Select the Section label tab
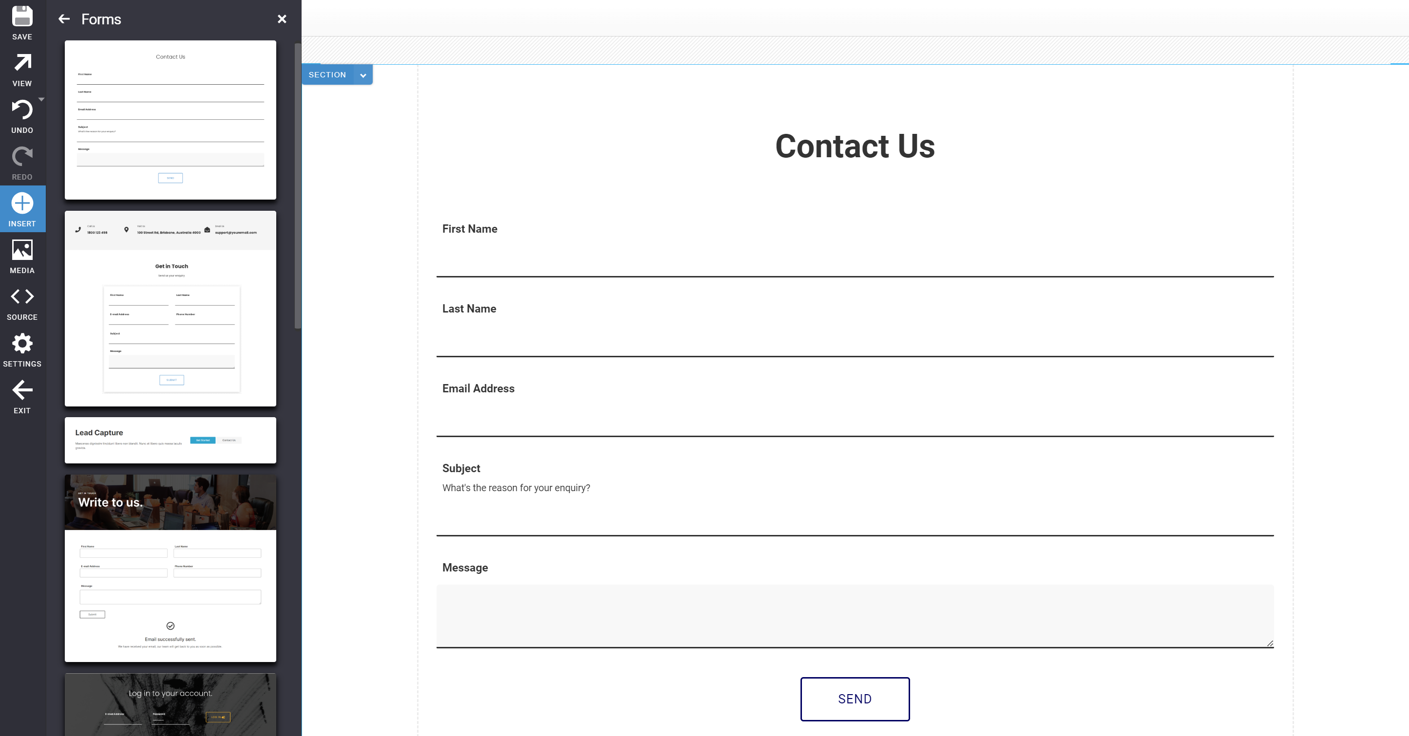 coord(327,75)
